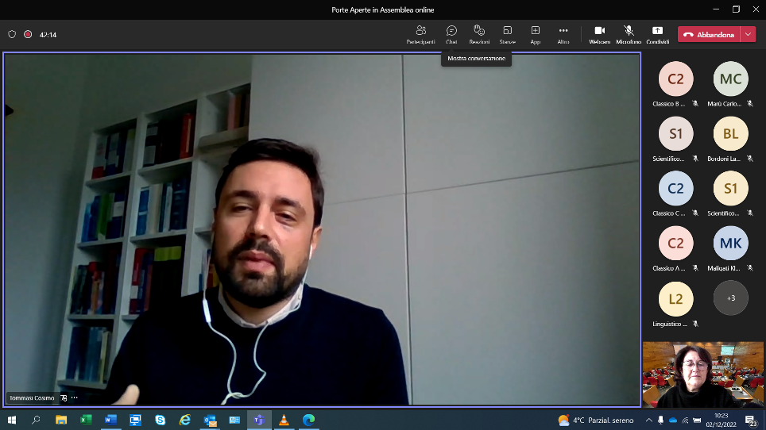Open options next to Tommasi Cosimo name
The width and height of the screenshot is (766, 430).
click(x=75, y=397)
